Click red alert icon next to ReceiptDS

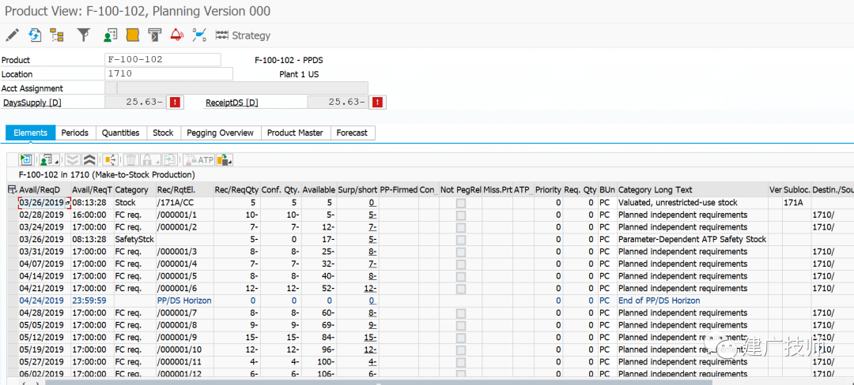click(378, 102)
